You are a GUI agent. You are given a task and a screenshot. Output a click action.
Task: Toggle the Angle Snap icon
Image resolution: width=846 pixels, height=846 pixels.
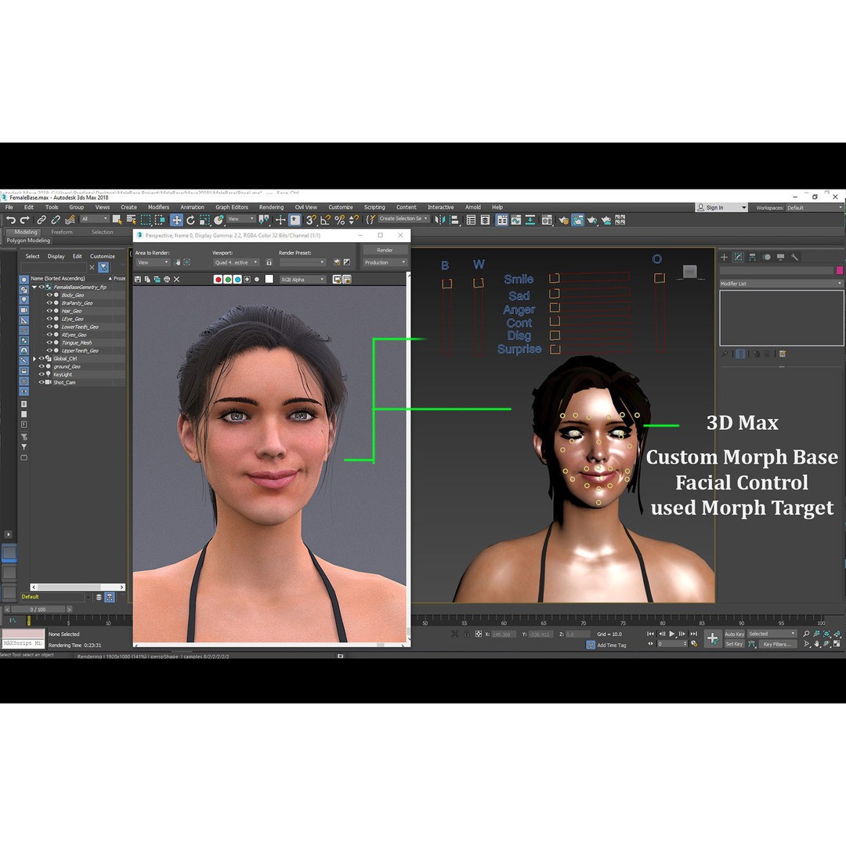(x=325, y=219)
